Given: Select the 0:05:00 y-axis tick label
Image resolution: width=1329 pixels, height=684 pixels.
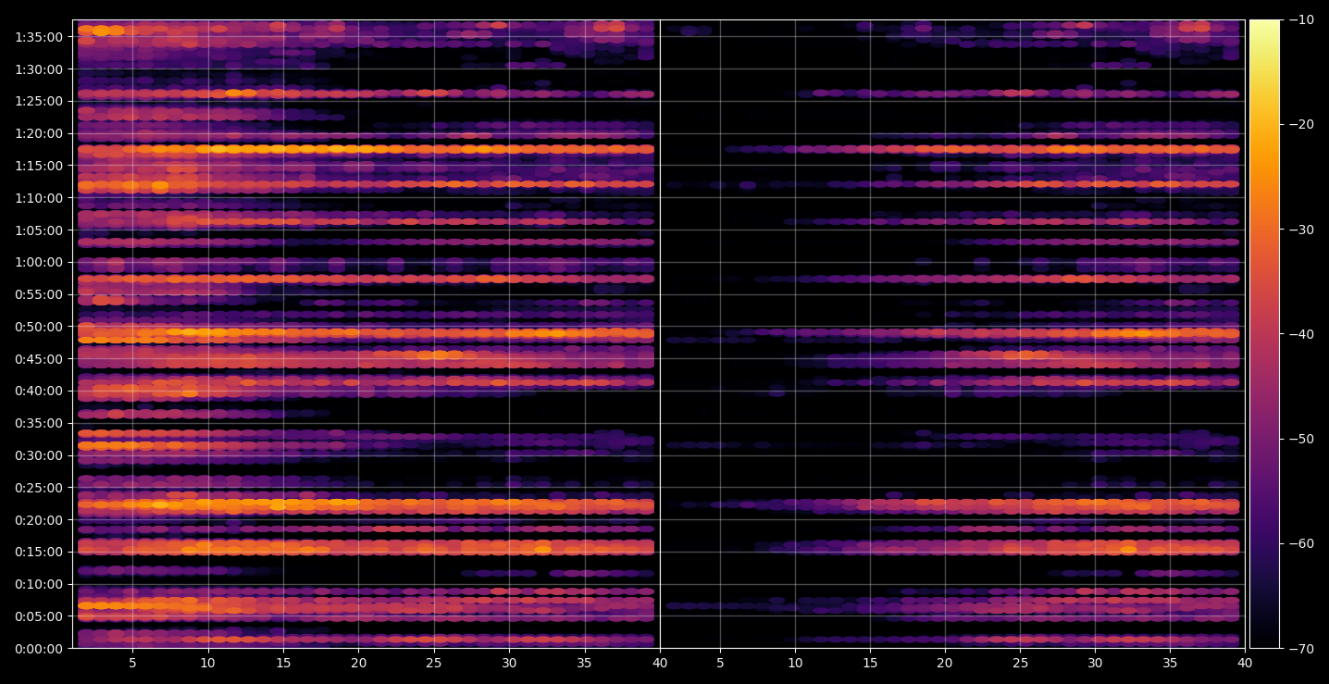Looking at the screenshot, I should (x=40, y=616).
